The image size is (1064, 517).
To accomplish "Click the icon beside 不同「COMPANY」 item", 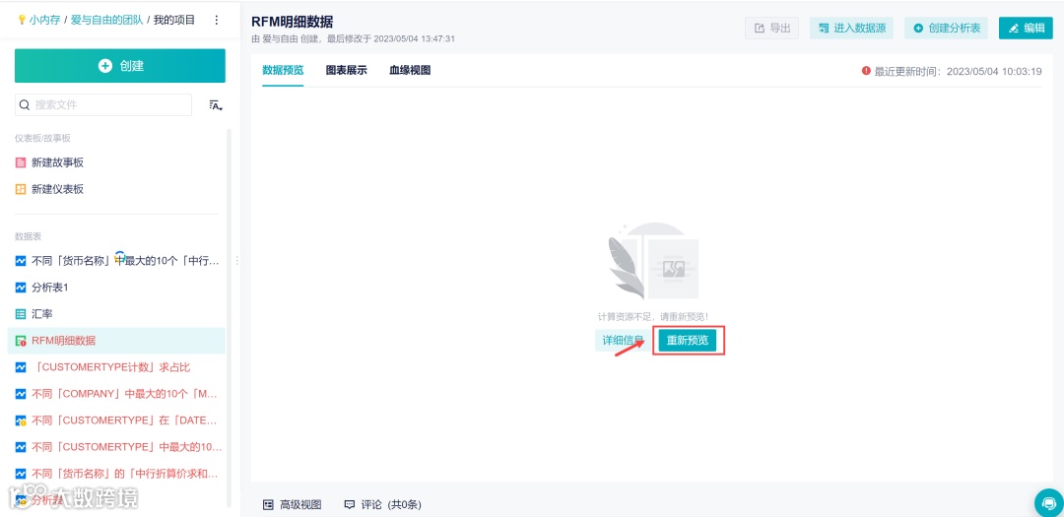I will (21, 394).
